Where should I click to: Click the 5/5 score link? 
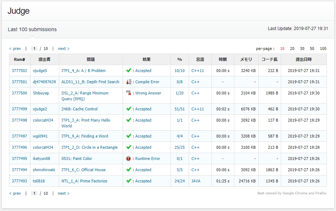click(180, 170)
